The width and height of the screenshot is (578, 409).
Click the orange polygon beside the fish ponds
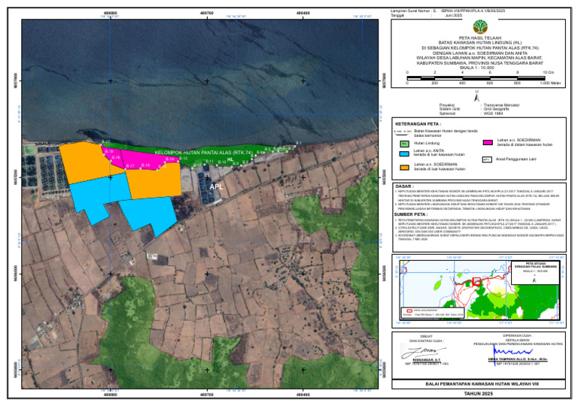89,162
